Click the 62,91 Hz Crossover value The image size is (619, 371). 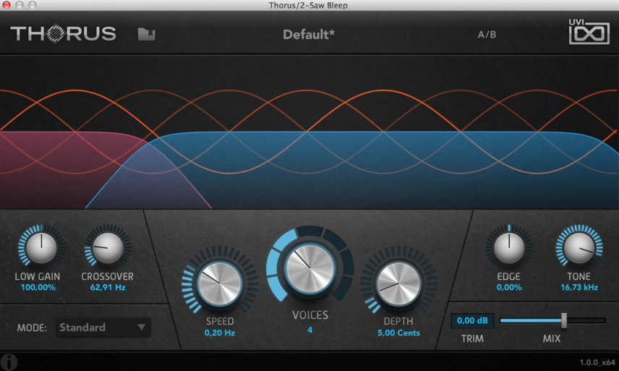click(108, 287)
